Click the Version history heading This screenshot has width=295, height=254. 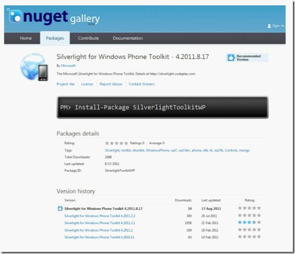(x=76, y=192)
